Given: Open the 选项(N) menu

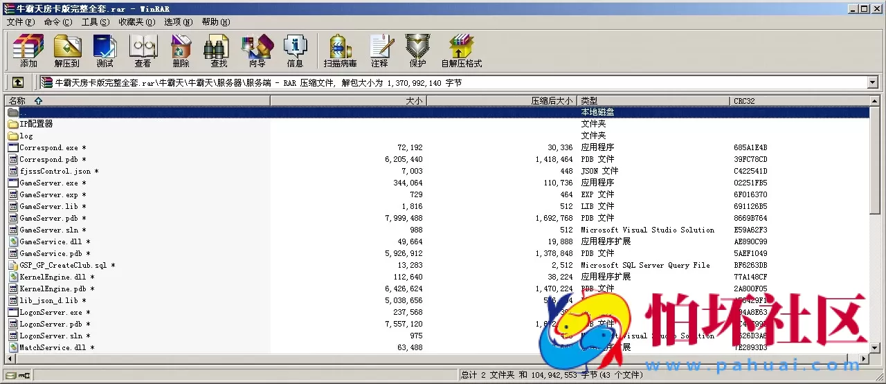Looking at the screenshot, I should coord(179,22).
